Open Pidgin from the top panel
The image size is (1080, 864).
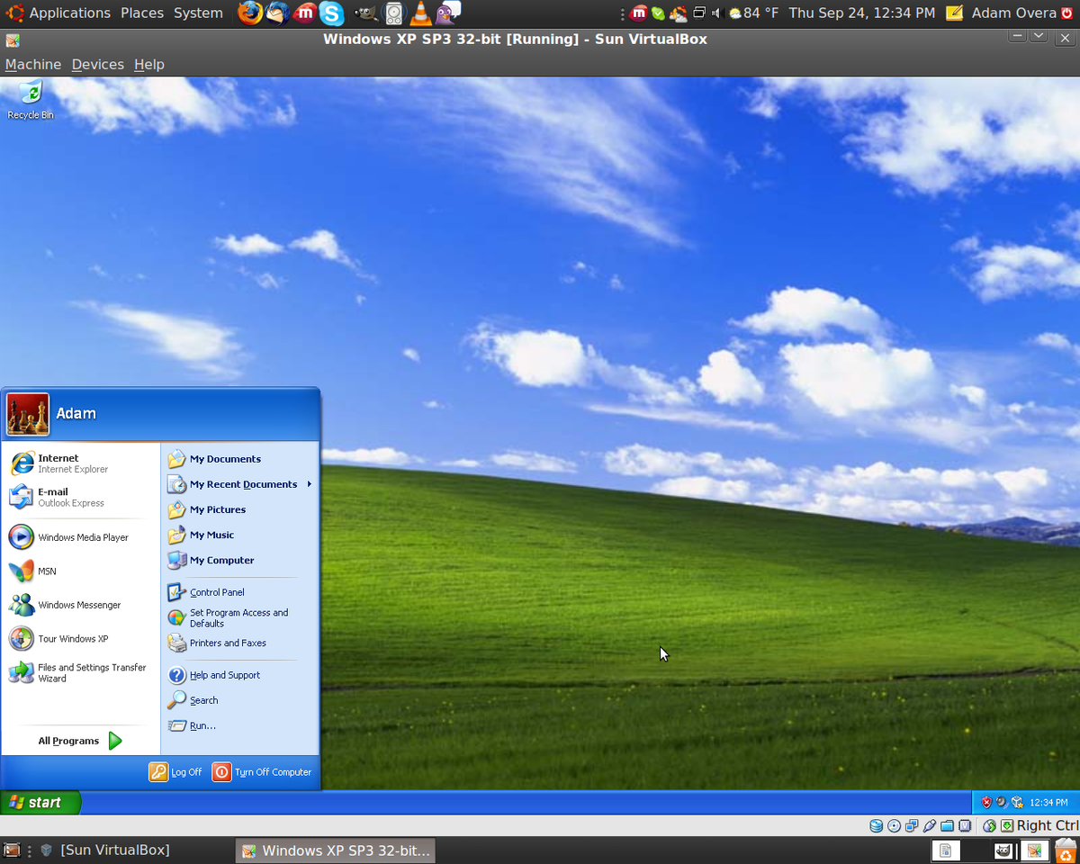[447, 13]
